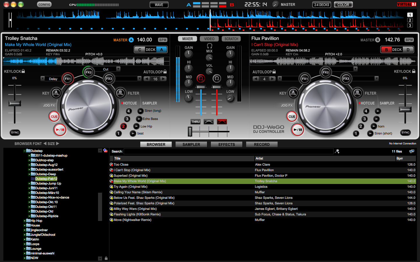
Task: Trigger hotcue 2 on left deck
Action: coord(123,126)
